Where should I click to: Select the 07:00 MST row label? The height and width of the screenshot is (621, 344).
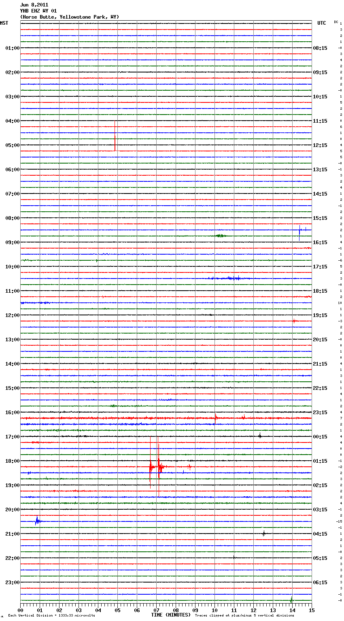pyautogui.click(x=13, y=194)
